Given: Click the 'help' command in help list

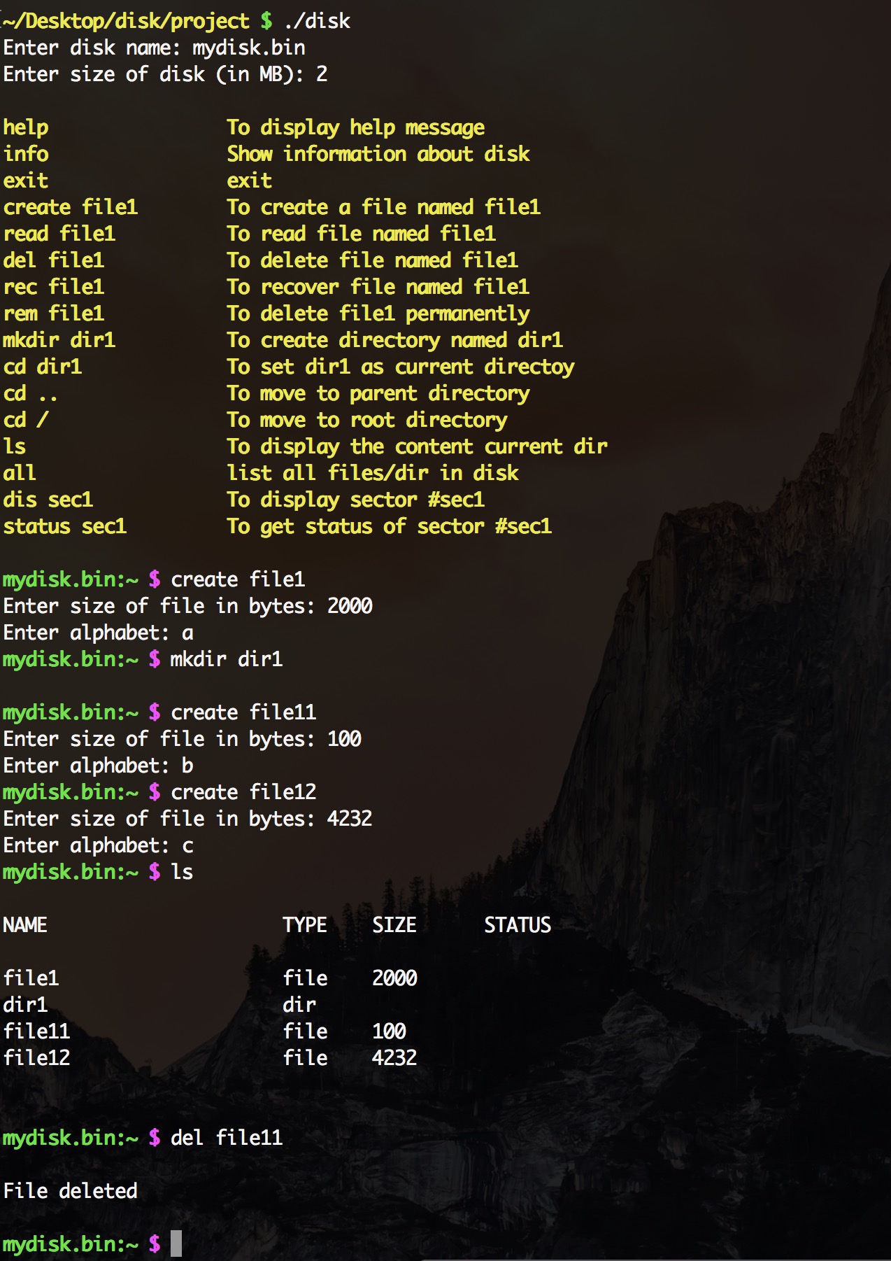Looking at the screenshot, I should [x=26, y=127].
